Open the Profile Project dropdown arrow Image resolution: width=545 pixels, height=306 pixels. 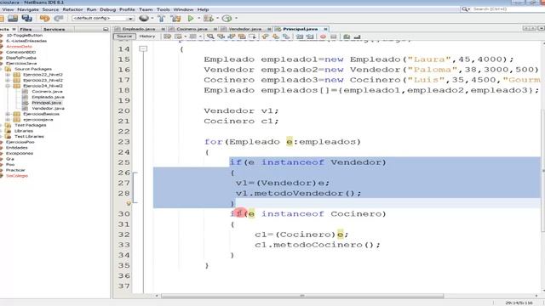(x=237, y=18)
